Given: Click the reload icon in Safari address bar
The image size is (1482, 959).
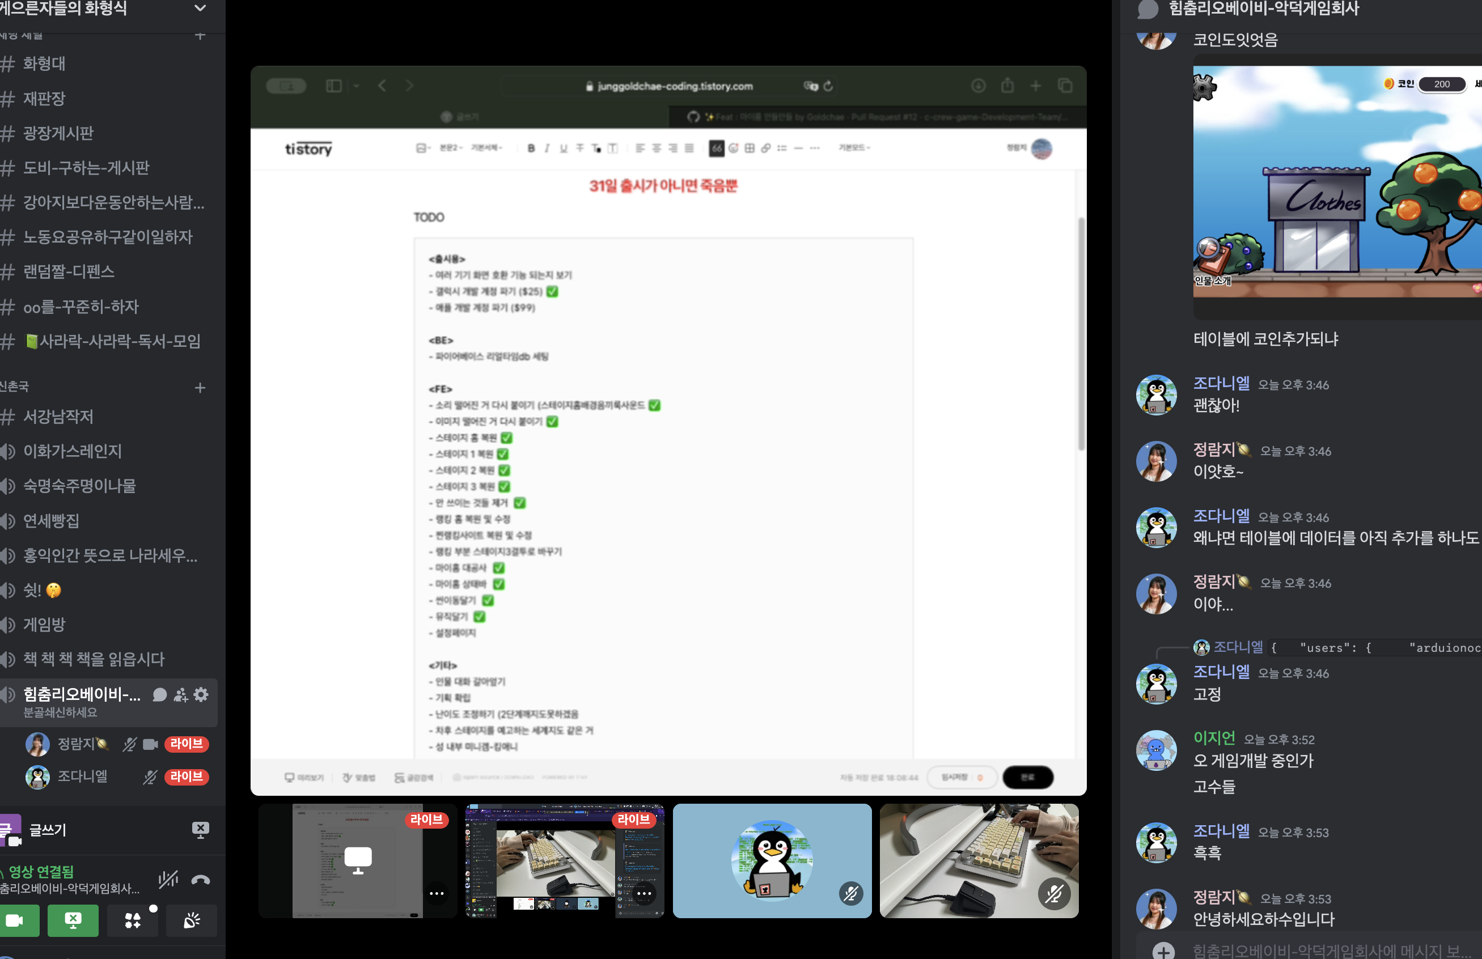Looking at the screenshot, I should click(828, 86).
